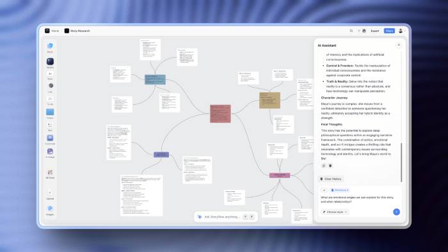Open the Story Research board tab
This screenshot has width=448, height=252.
coord(77,31)
